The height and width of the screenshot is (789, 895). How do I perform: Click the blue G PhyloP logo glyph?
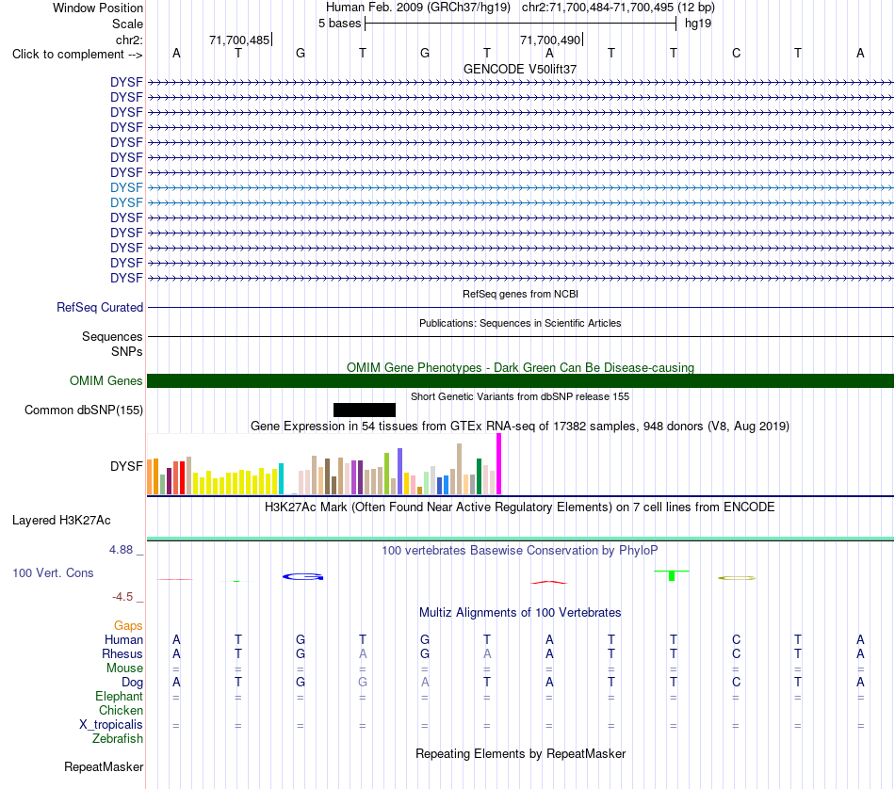(302, 577)
